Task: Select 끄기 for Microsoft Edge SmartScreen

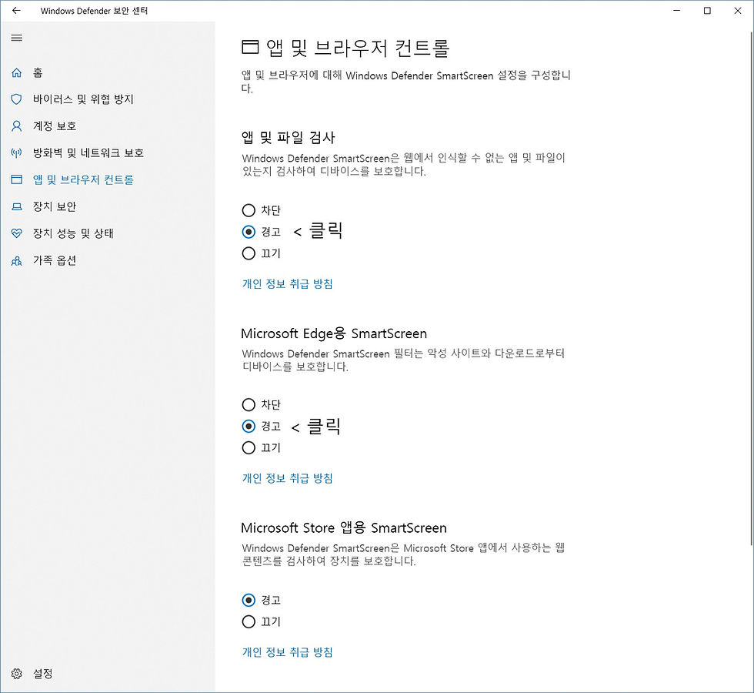Action: [x=249, y=447]
